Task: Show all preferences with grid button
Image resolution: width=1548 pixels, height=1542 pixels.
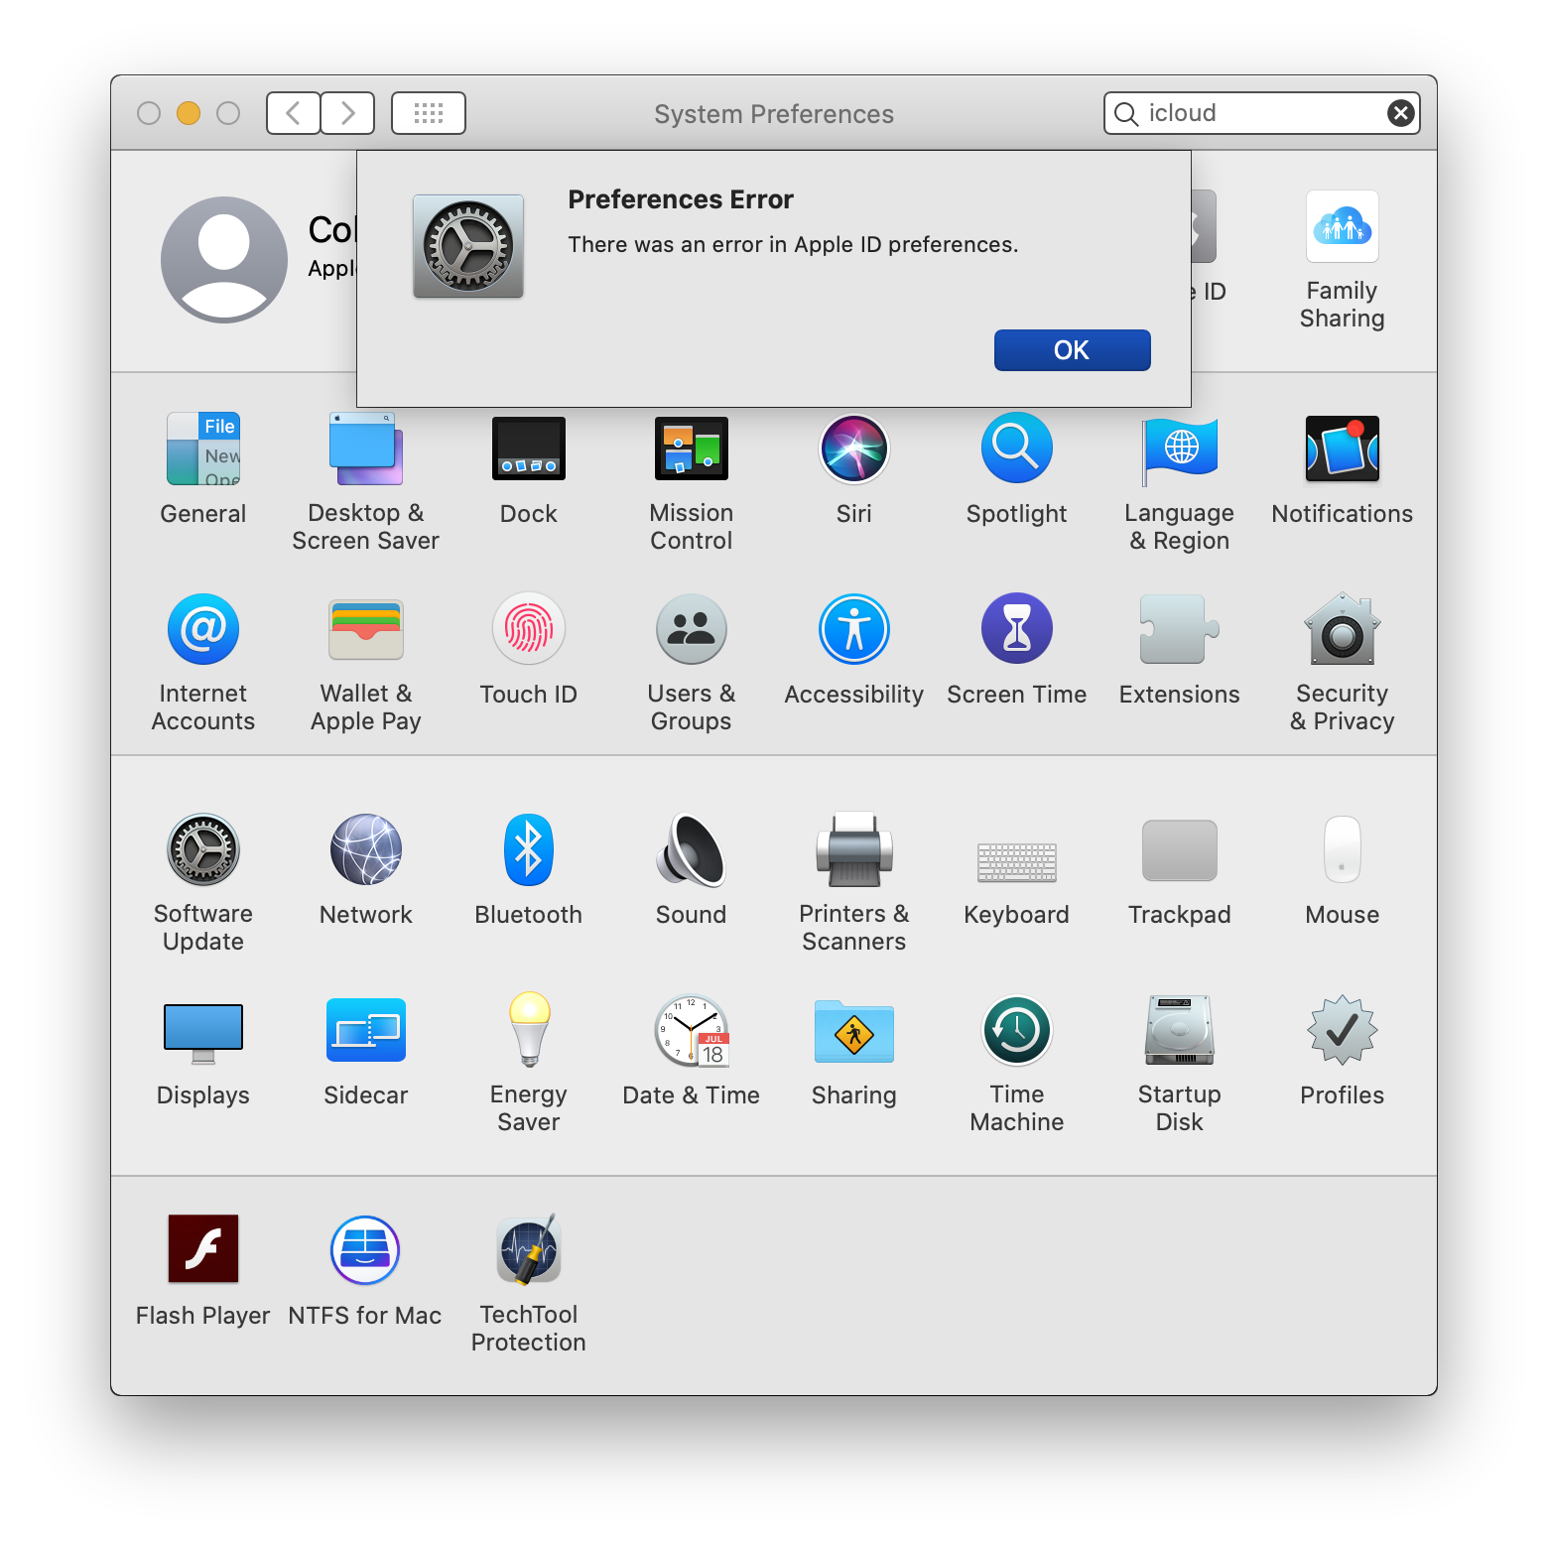Action: (429, 113)
